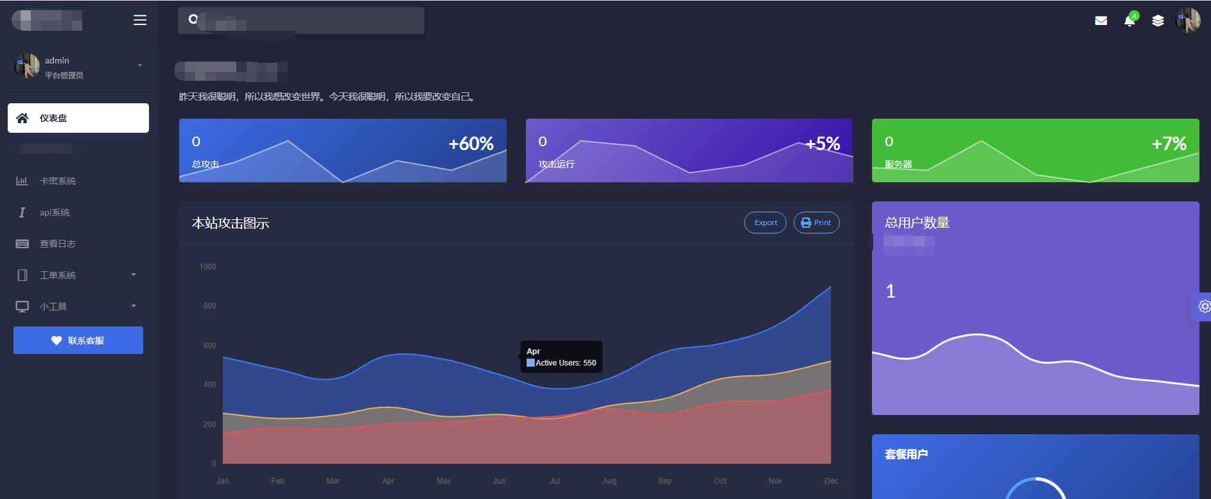Click the 查看日志 keyboard icon
The width and height of the screenshot is (1211, 499).
point(22,244)
